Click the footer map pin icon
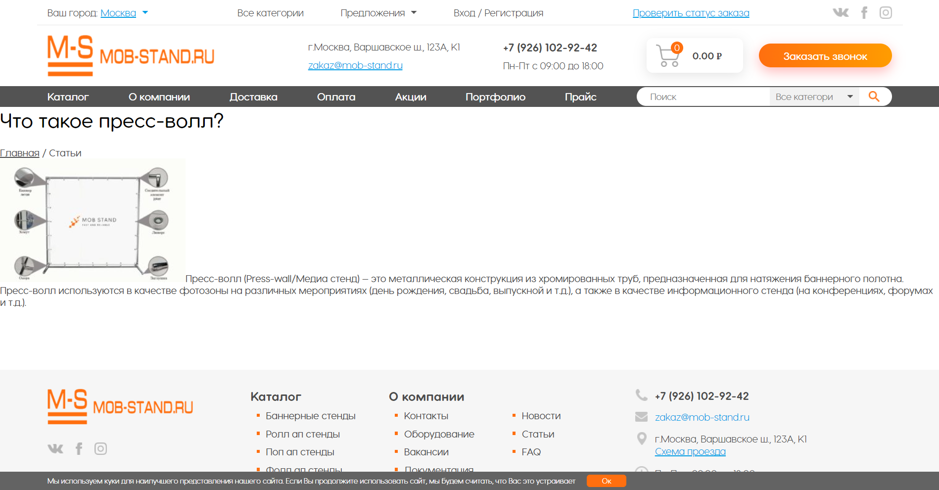 click(x=642, y=439)
